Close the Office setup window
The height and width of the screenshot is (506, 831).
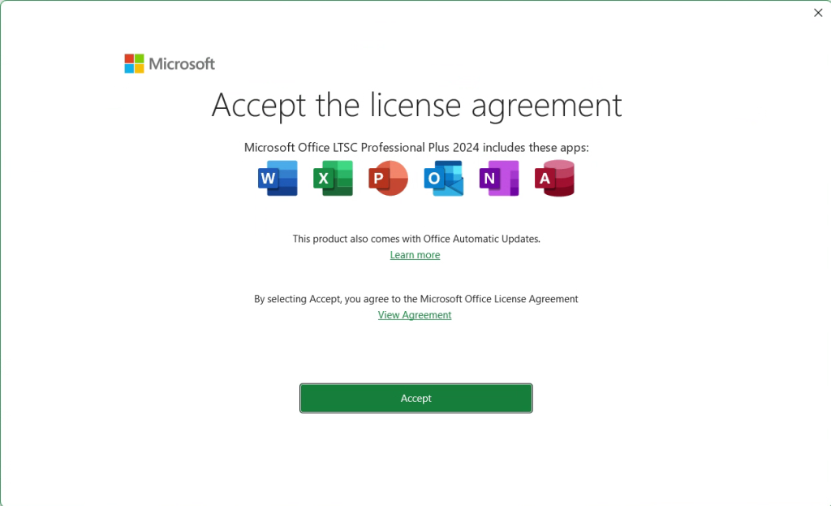(x=818, y=12)
